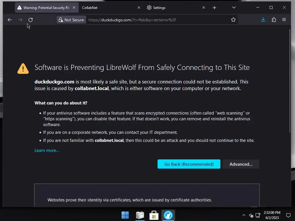Image resolution: width=295 pixels, height=221 pixels.
Task: Open the extensions puzzle-piece menu
Action: pyautogui.click(x=274, y=20)
